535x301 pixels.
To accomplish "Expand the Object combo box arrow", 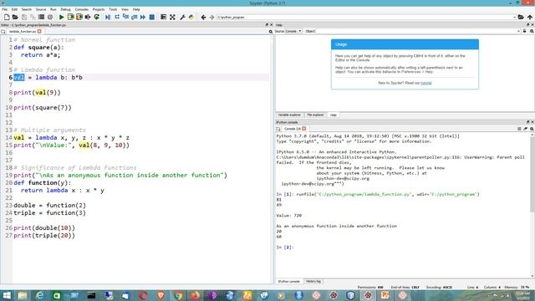I will tap(518, 31).
